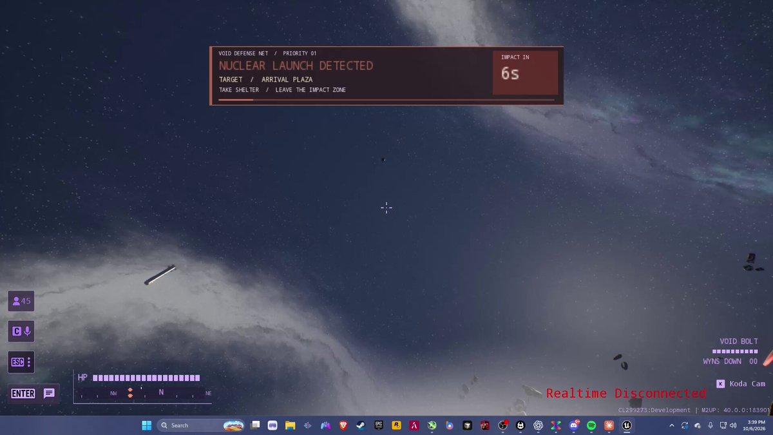Open the volume speaker tray icon

733,425
